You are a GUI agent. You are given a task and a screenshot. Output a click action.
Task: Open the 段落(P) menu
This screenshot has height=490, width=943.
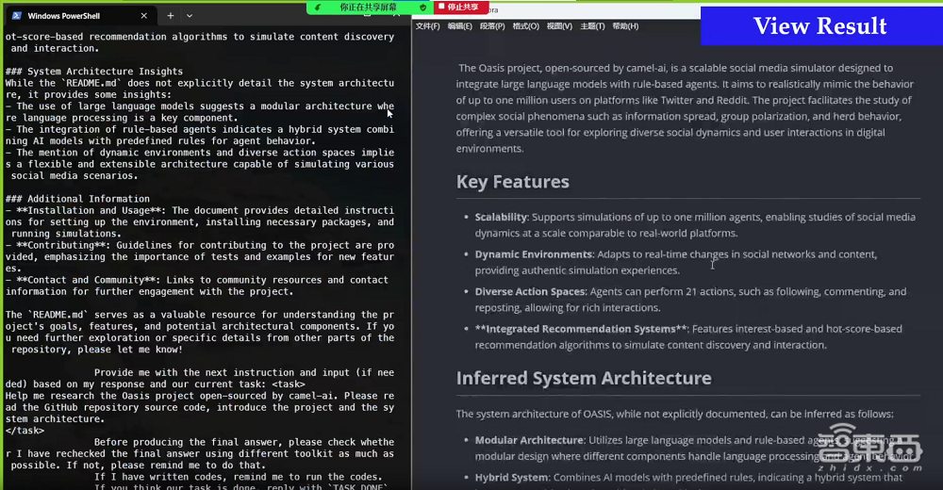pyautogui.click(x=492, y=26)
